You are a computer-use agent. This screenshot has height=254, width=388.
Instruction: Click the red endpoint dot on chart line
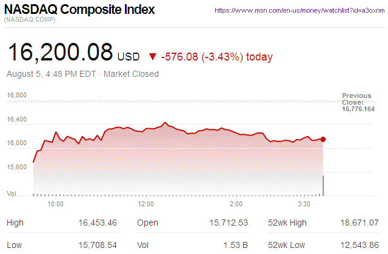click(323, 139)
